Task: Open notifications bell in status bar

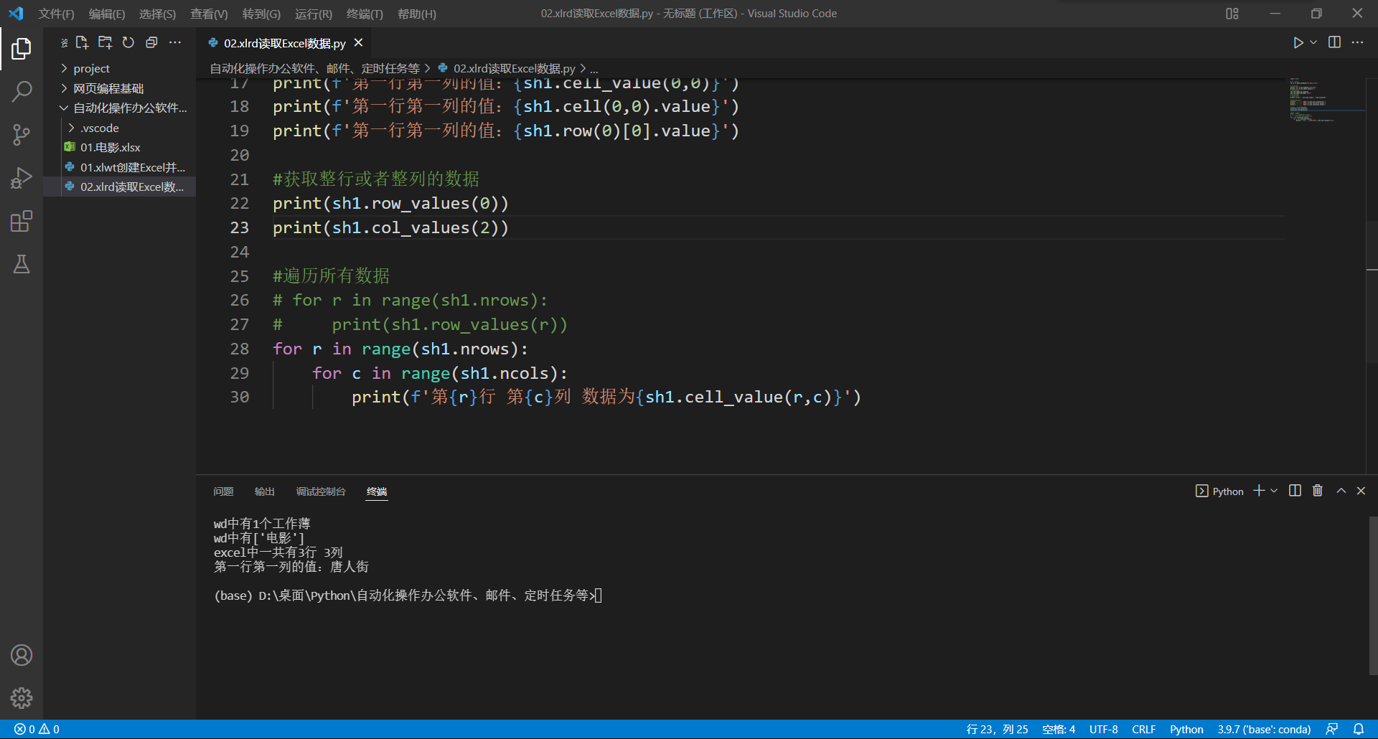Action: (x=1359, y=729)
